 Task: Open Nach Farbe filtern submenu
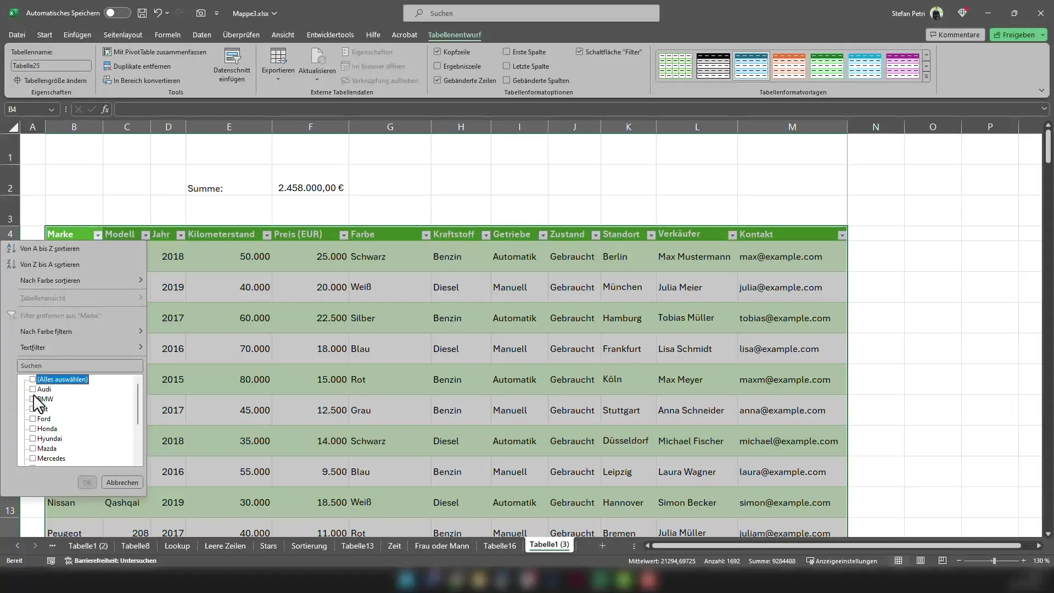tap(74, 331)
